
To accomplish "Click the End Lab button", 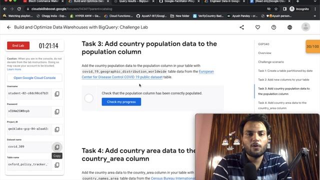I will pyautogui.click(x=18, y=45).
